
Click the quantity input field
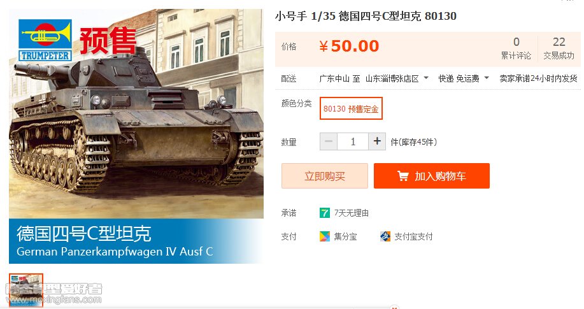pyautogui.click(x=353, y=141)
